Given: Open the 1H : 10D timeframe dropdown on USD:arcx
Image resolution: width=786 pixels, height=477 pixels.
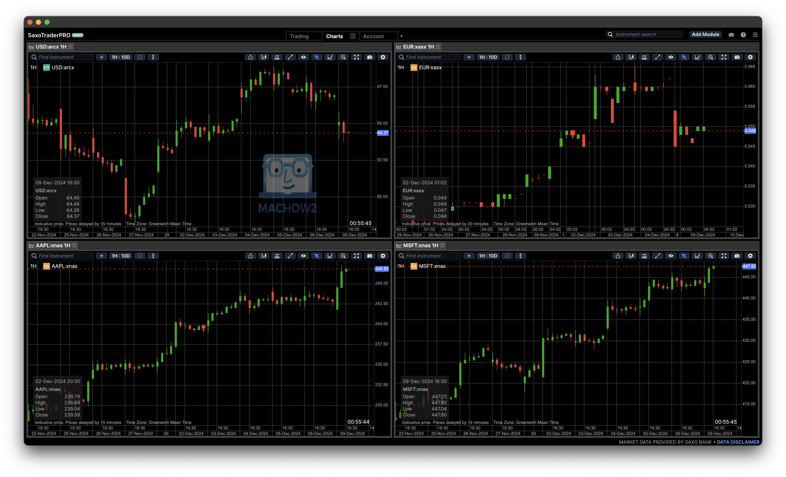Looking at the screenshot, I should pos(120,57).
